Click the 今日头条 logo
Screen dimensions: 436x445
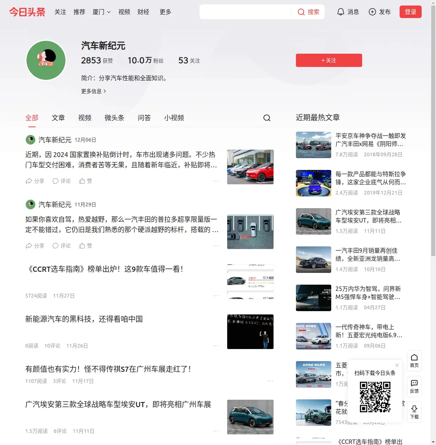click(x=27, y=12)
